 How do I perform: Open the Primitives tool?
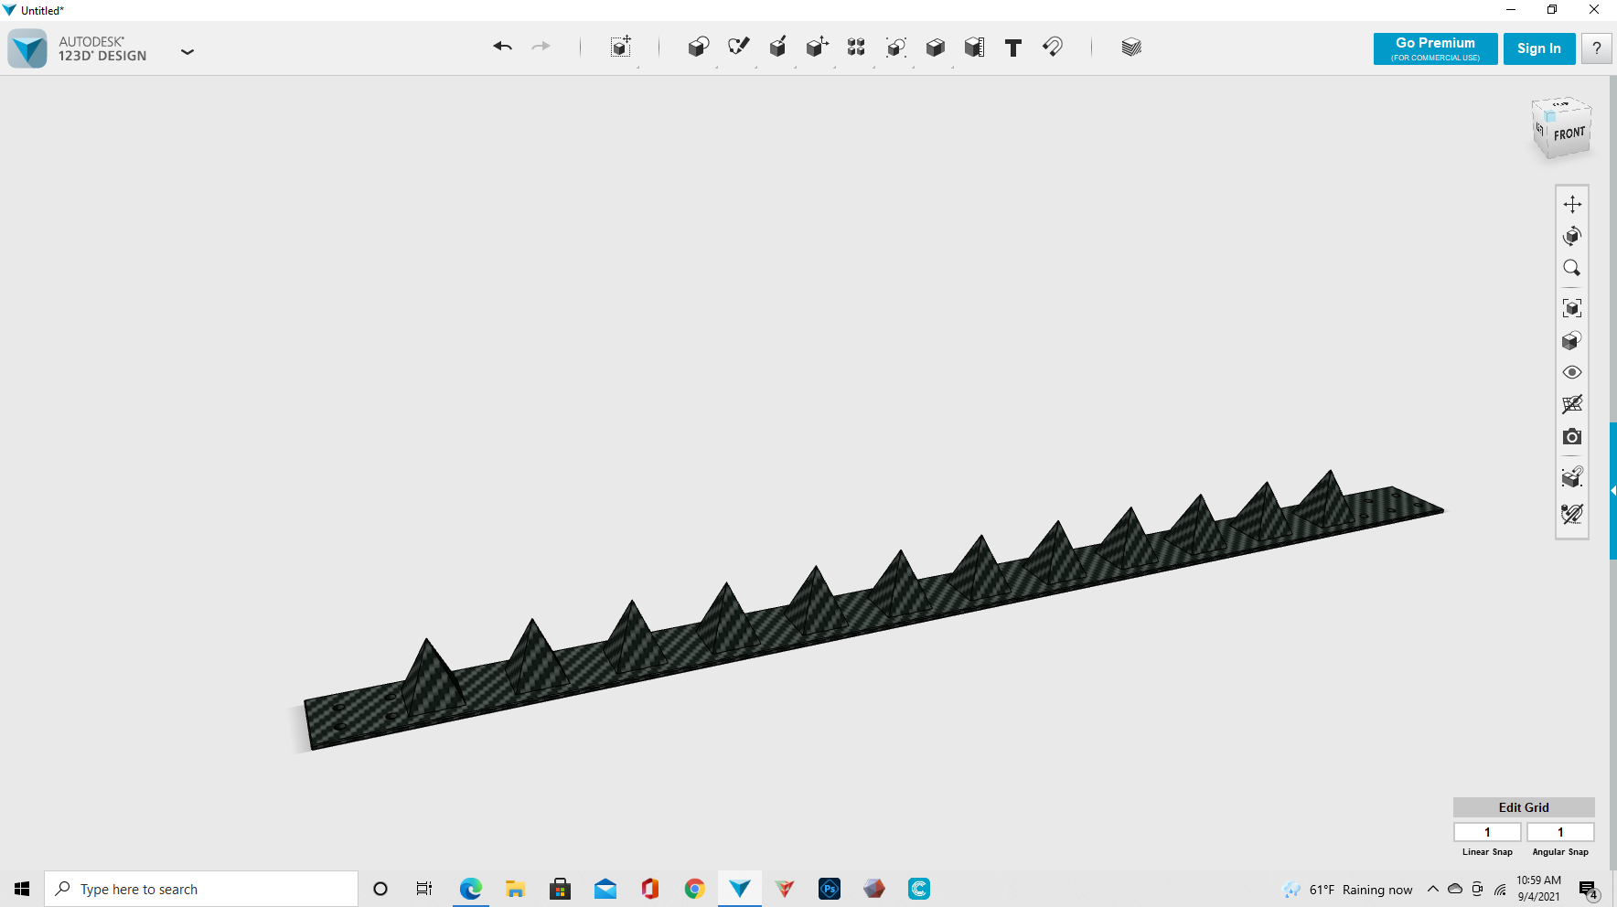tap(698, 47)
